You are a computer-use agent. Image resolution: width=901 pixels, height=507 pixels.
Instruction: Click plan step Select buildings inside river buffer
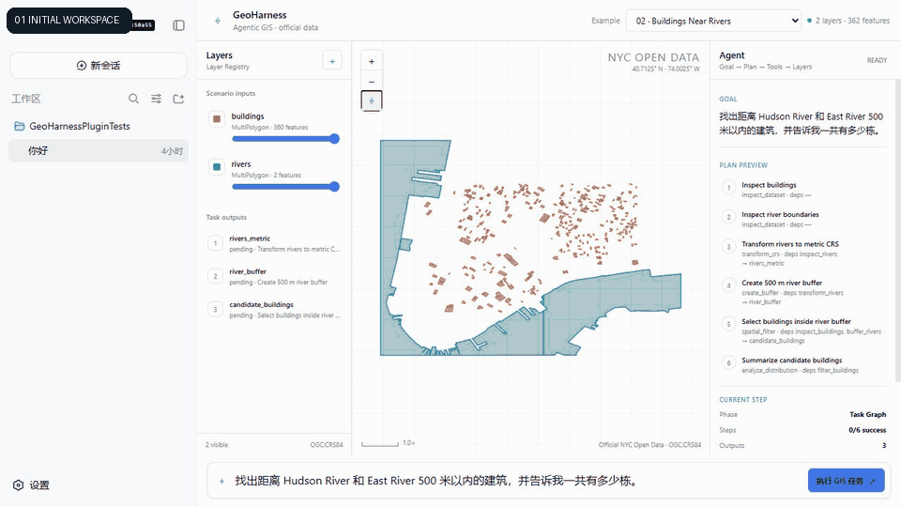click(802, 330)
